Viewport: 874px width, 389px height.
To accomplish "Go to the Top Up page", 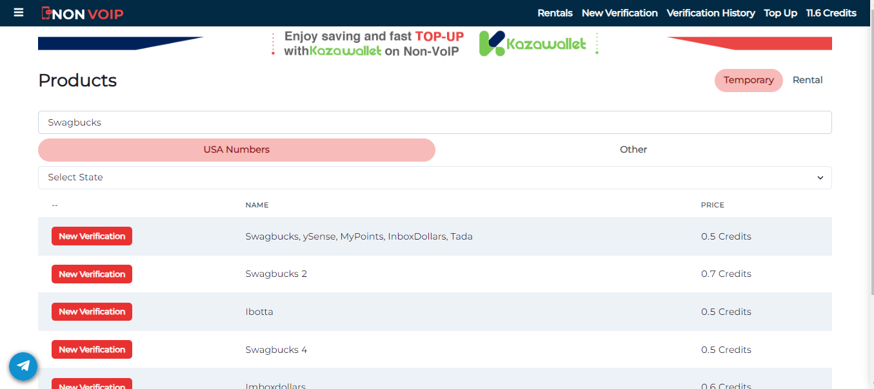I will (x=780, y=13).
